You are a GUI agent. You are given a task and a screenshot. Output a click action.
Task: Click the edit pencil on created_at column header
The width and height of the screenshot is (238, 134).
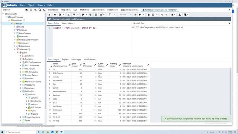148,65
